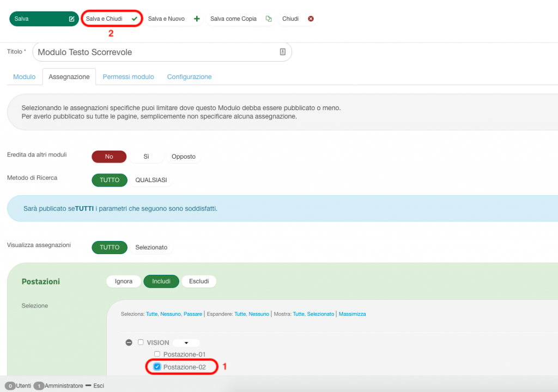This screenshot has height=392, width=558.
Task: Click Espandere Nessuno link
Action: (x=259, y=314)
